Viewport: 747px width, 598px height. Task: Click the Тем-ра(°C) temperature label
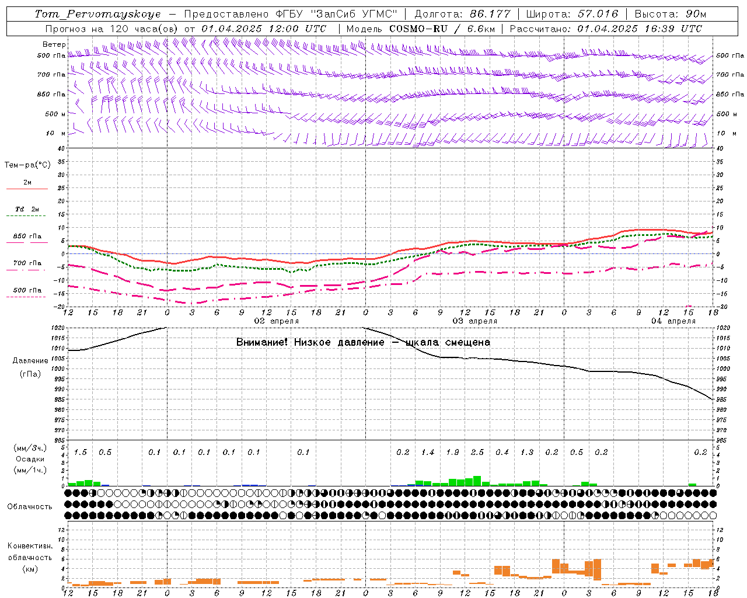[x=27, y=165]
